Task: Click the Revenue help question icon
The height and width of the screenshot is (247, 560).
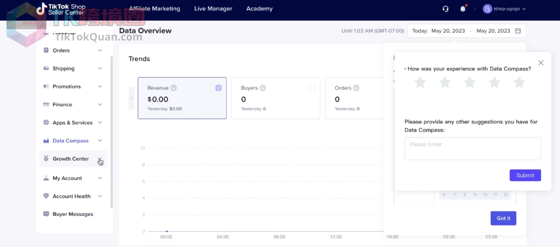Action: (x=173, y=88)
